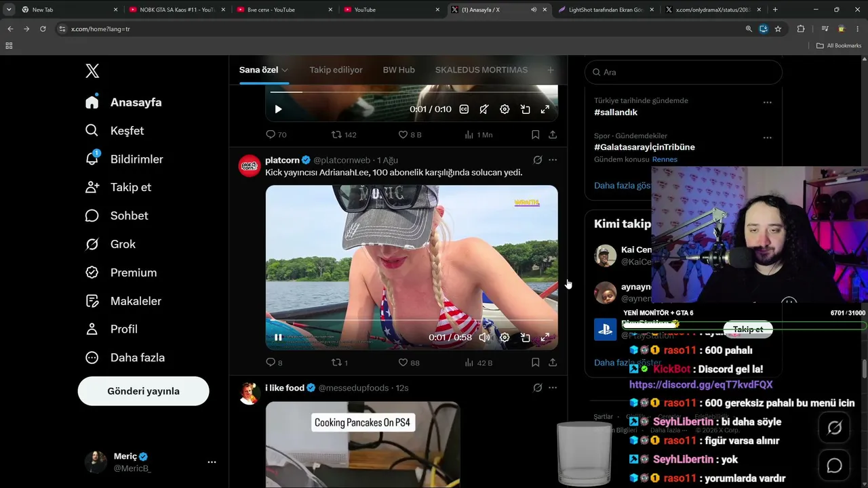Open the Rennes topic link
Viewport: 868px width, 488px height.
click(x=665, y=159)
